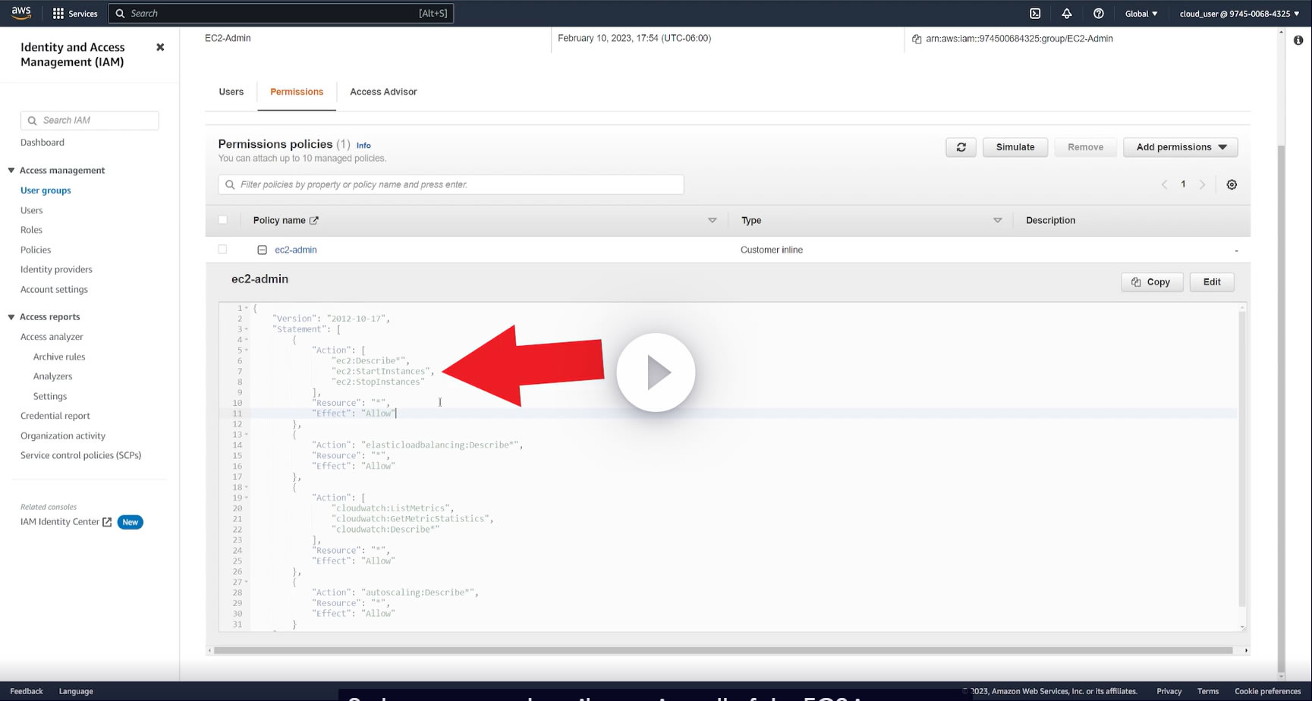Open the policy table settings gear
Viewport: 1312px width, 701px height.
click(x=1232, y=184)
